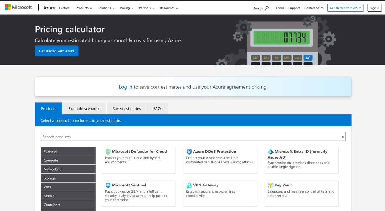Select the Networking category
The image size is (385, 211).
(68, 169)
